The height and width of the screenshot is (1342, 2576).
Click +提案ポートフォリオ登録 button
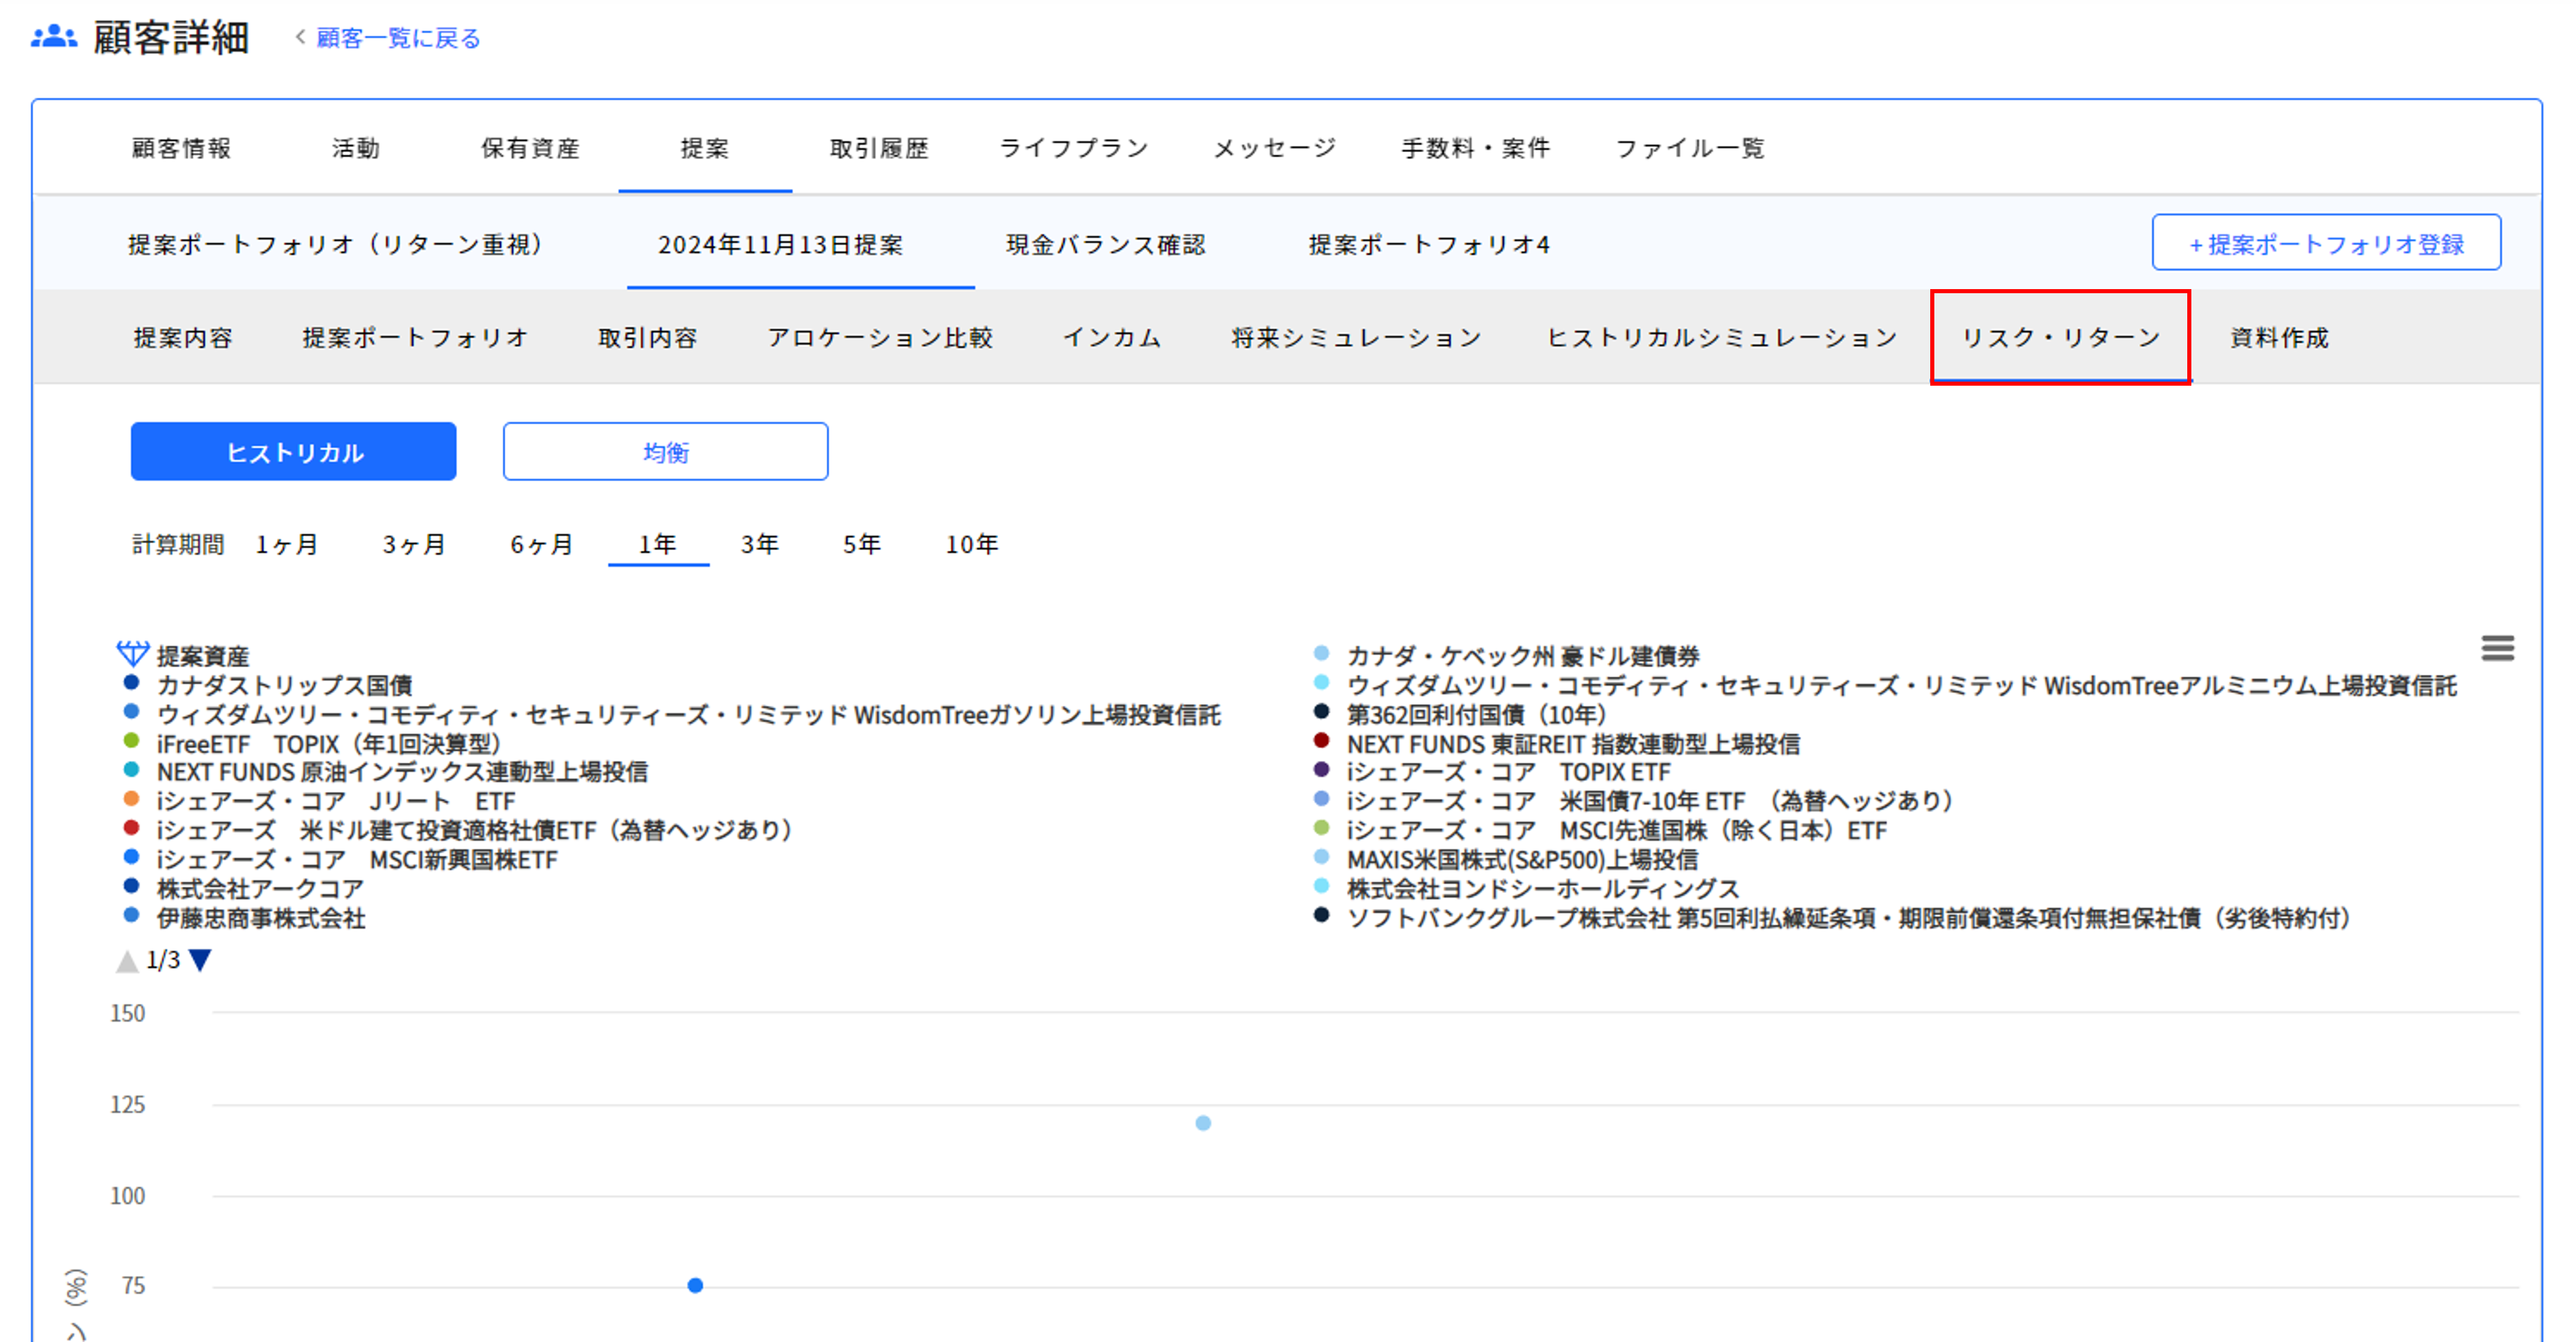click(2325, 243)
